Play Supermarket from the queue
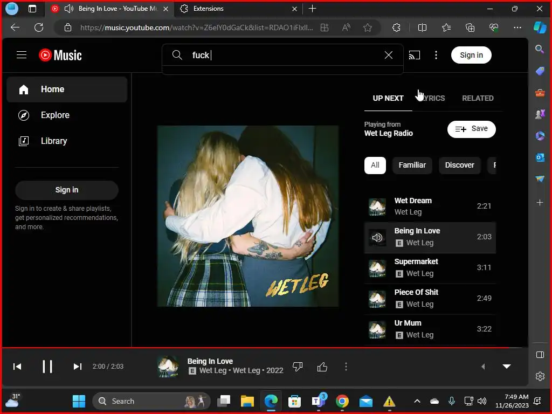The width and height of the screenshot is (552, 414). click(430, 268)
